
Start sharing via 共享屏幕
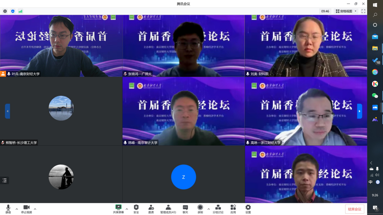coord(118,209)
